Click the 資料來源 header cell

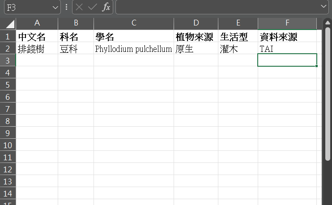[x=287, y=37]
